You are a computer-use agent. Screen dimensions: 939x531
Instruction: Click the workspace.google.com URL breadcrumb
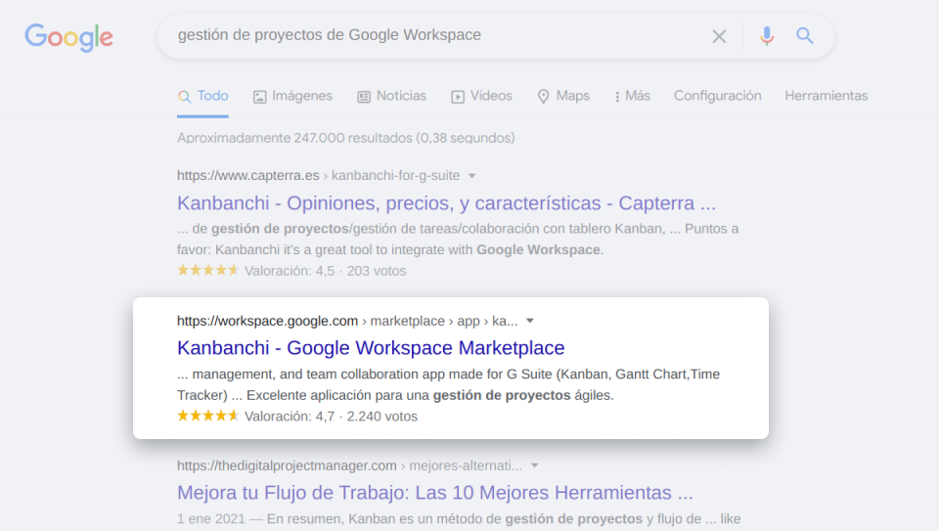click(347, 321)
